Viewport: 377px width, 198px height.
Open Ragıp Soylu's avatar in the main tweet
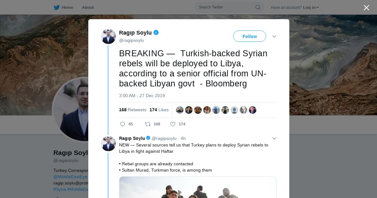(108, 36)
